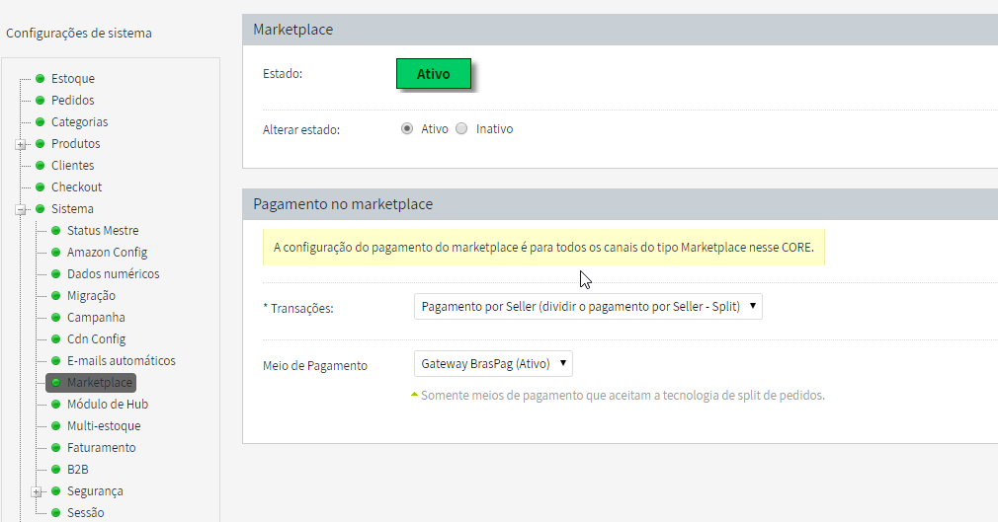Image resolution: width=998 pixels, height=522 pixels.
Task: Open Amazon Config settings
Action: click(107, 253)
